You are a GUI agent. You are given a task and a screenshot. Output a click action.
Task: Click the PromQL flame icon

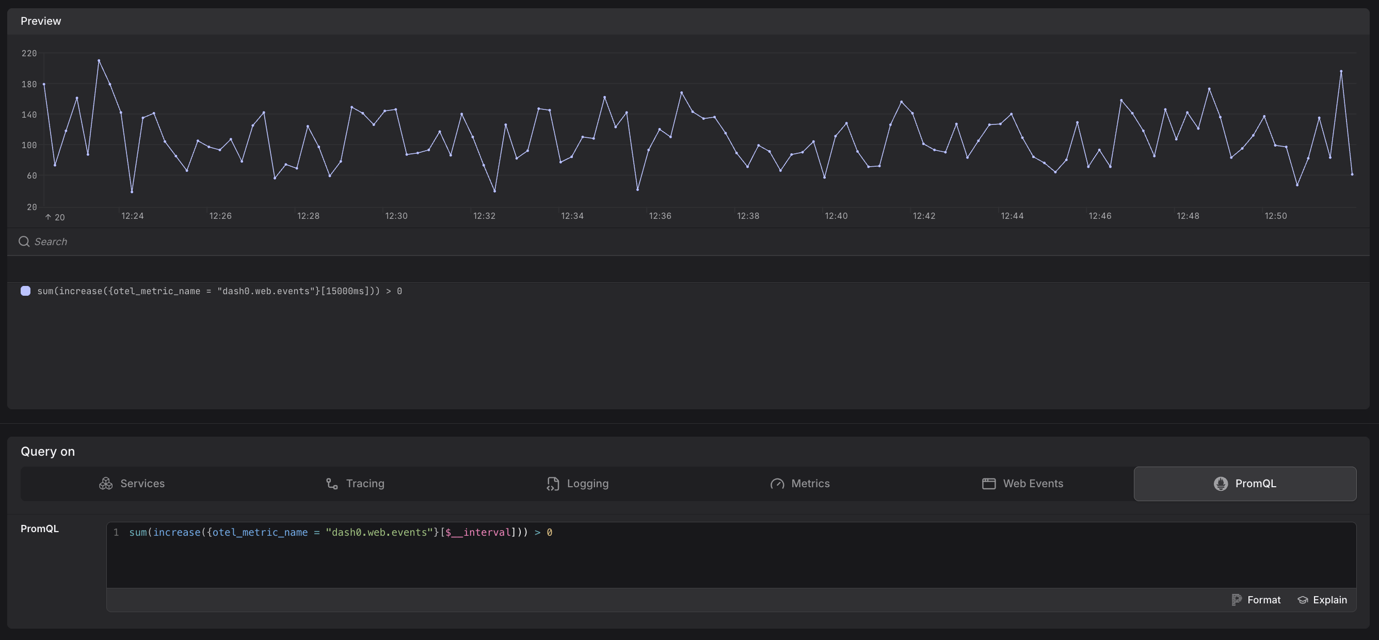click(x=1220, y=484)
